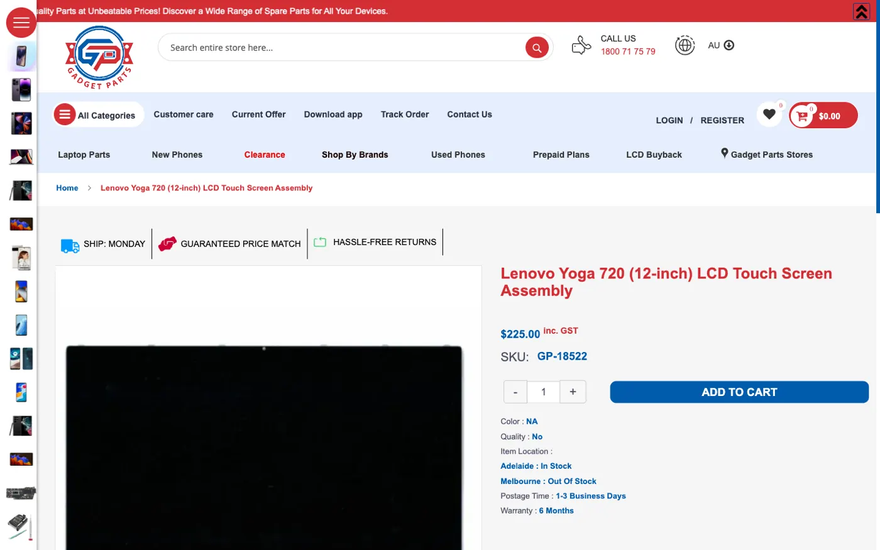
Task: Open the Clearance category
Action: 265,155
